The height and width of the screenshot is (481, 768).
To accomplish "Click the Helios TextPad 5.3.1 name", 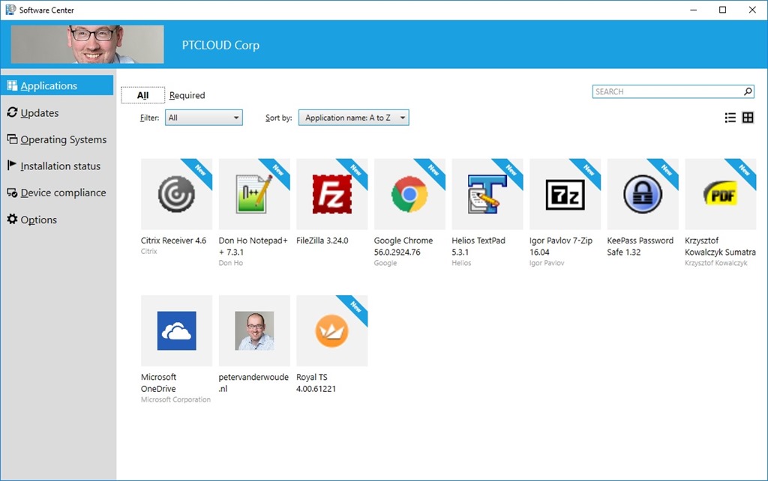I will (x=478, y=246).
